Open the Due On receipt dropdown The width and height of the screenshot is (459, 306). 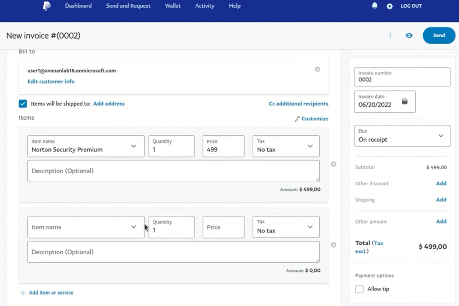pos(402,136)
